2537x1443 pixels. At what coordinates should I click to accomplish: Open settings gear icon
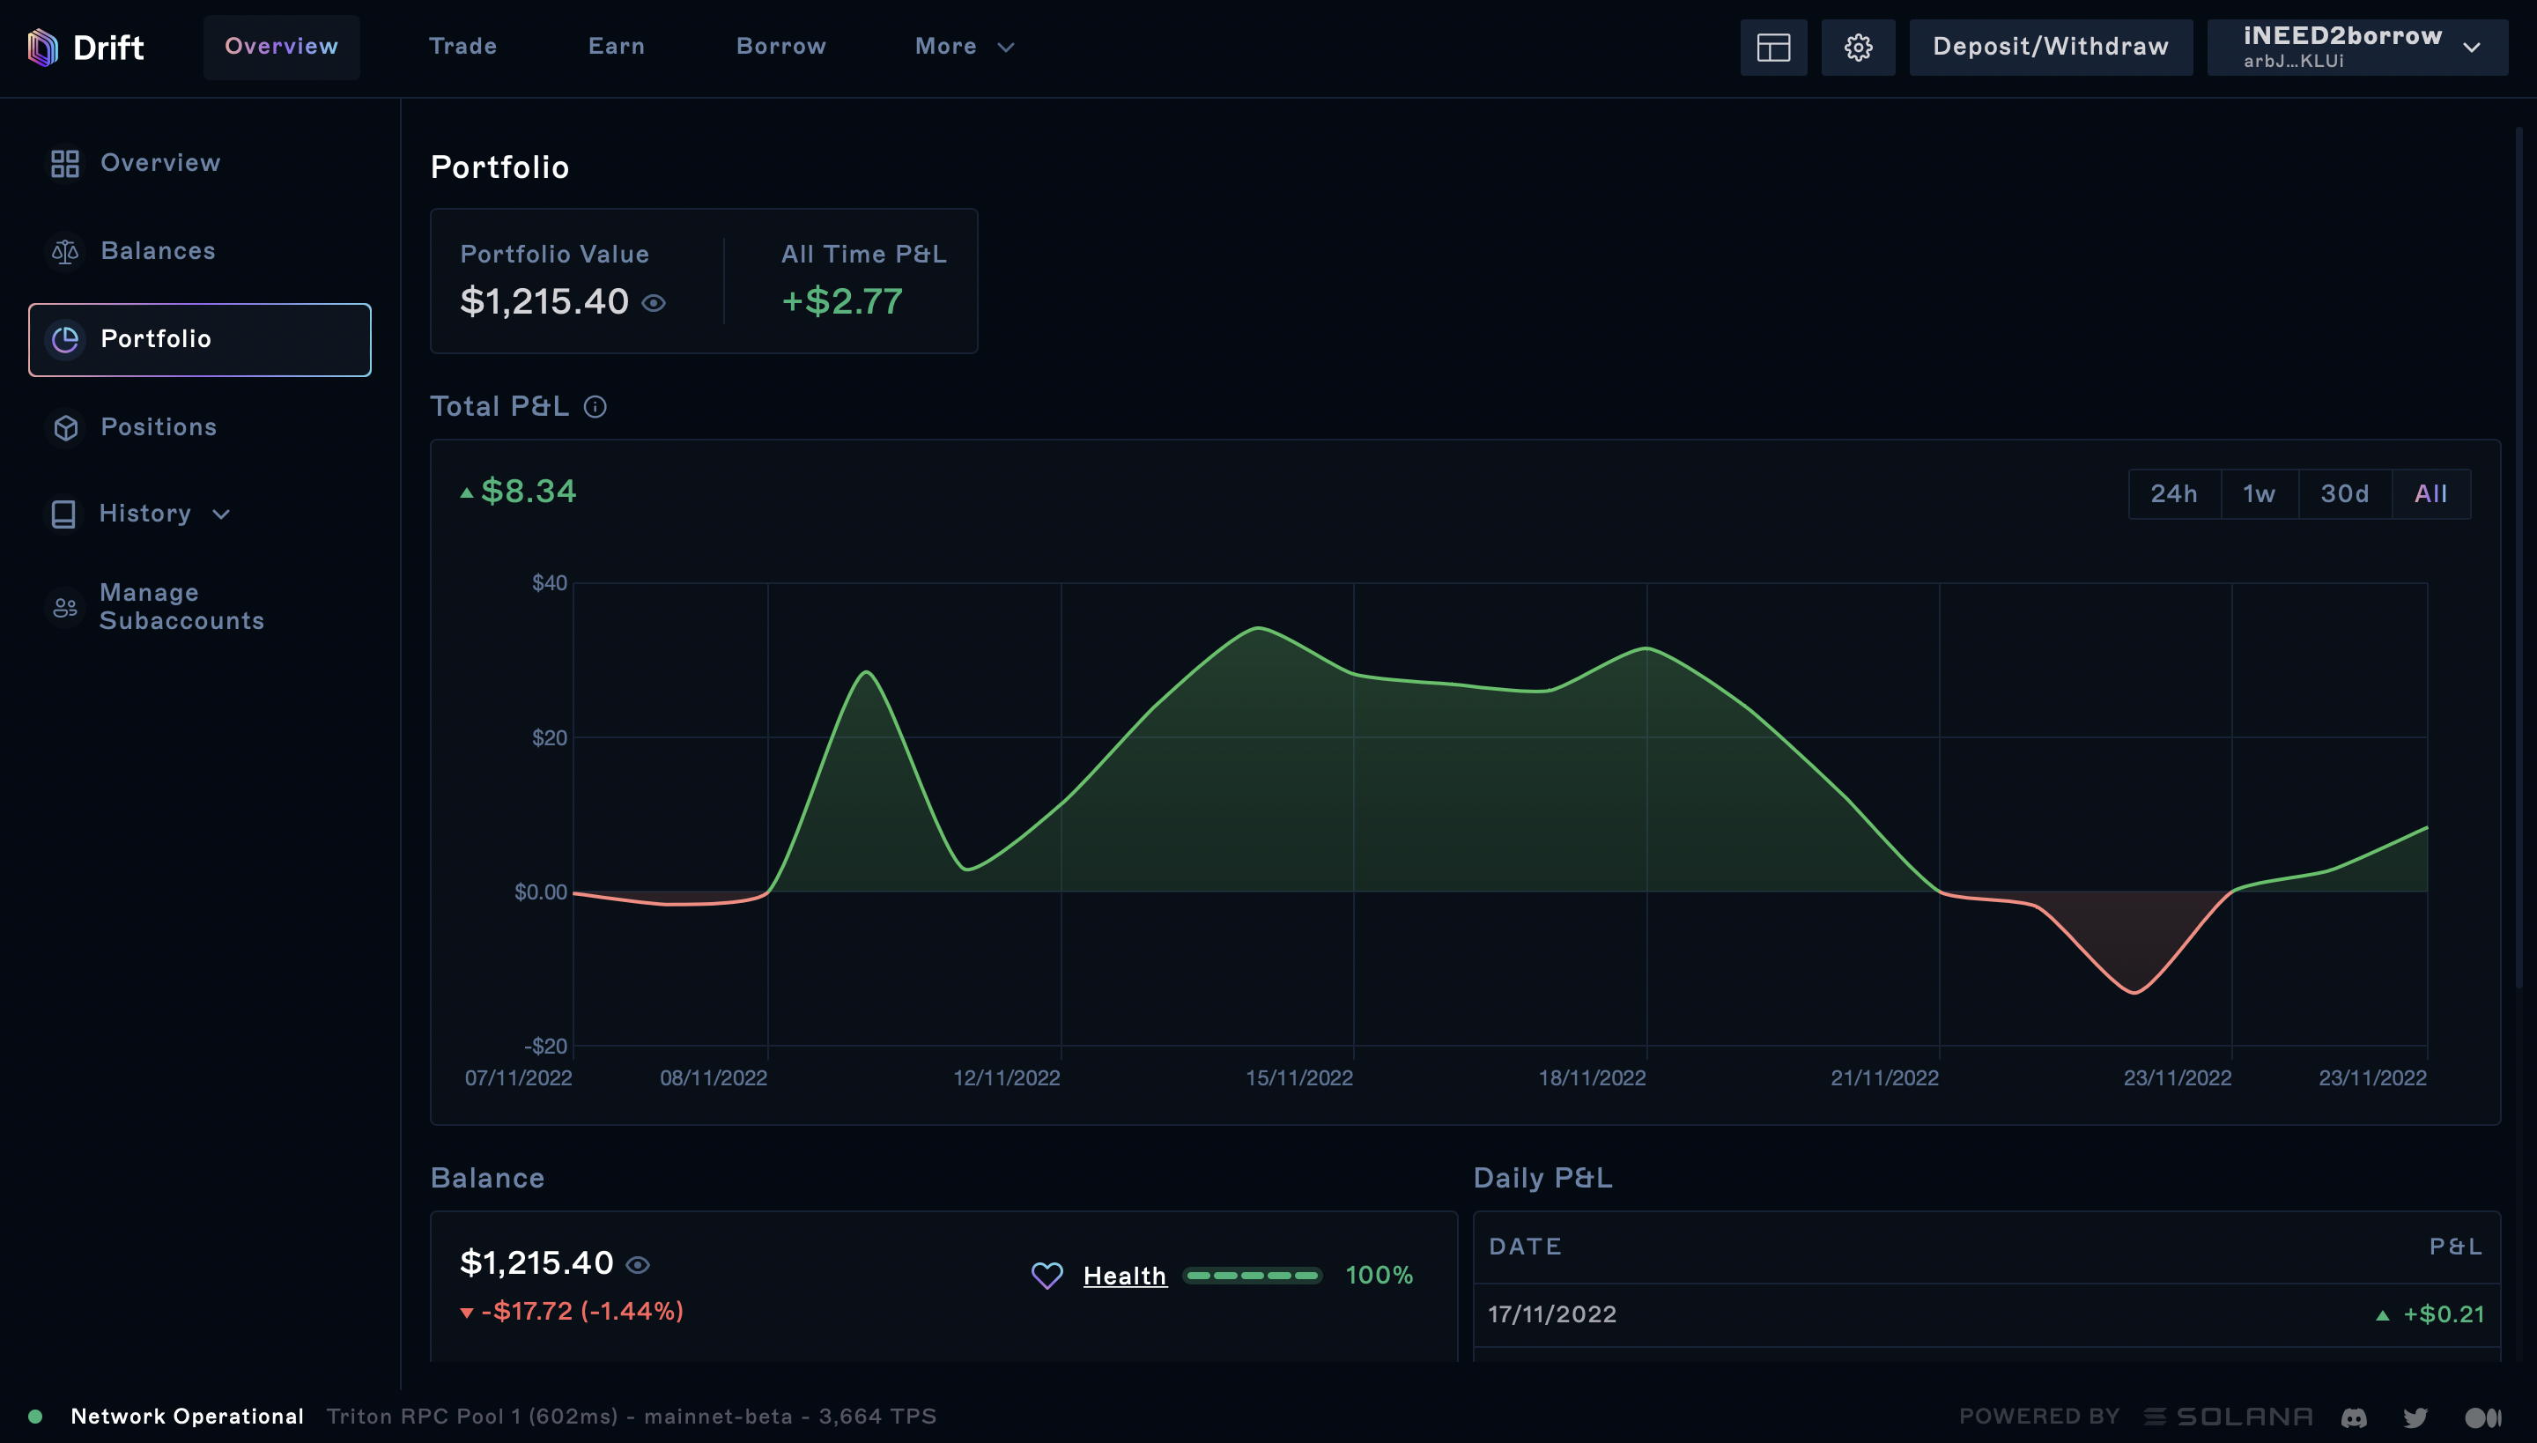(x=1858, y=47)
